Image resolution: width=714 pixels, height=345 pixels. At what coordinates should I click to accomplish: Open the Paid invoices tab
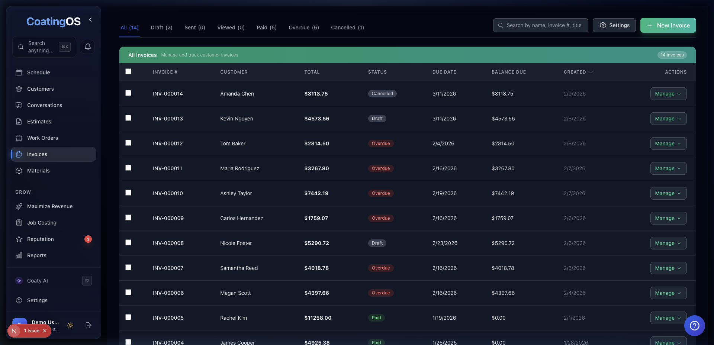266,27
